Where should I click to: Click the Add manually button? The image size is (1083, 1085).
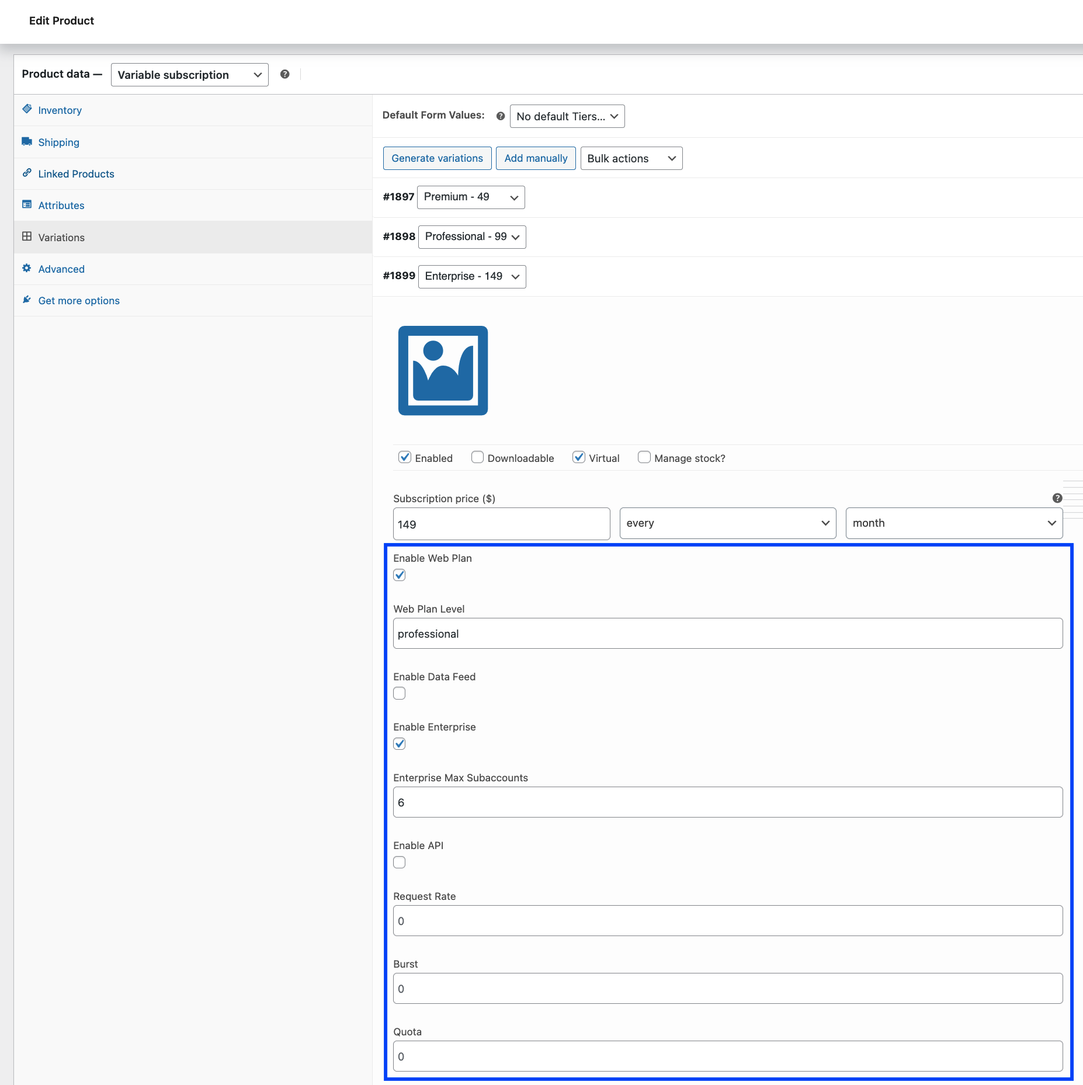536,158
